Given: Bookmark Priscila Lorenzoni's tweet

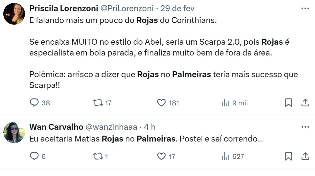Looking at the screenshot, I should coord(288,103).
